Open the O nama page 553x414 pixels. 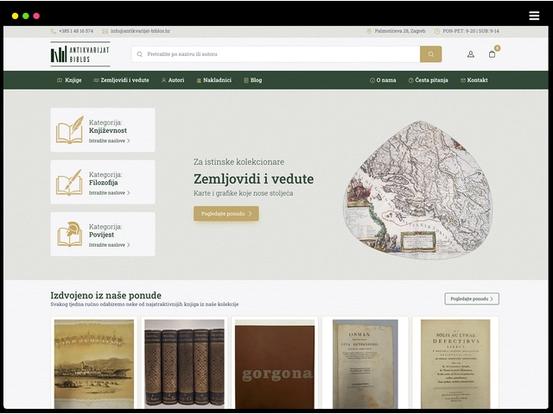[383, 80]
